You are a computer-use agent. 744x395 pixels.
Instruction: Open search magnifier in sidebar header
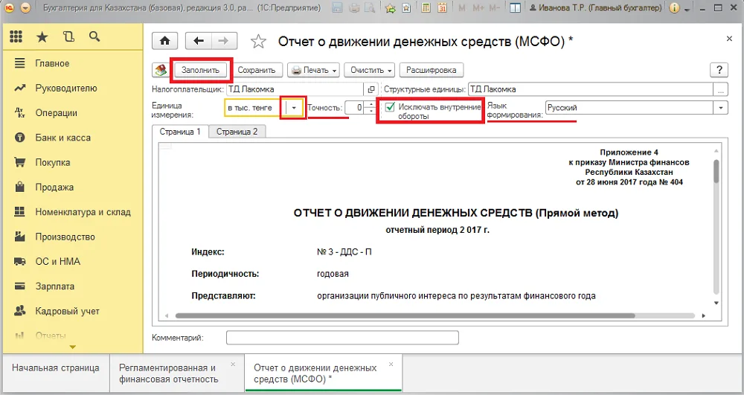coord(94,36)
